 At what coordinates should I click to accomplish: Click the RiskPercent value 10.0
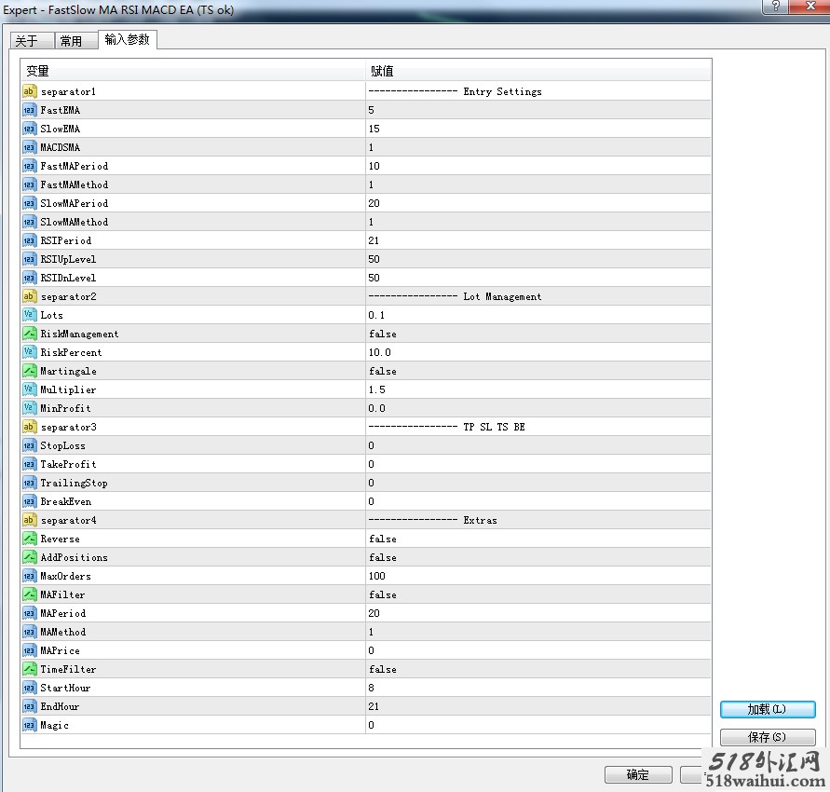[x=379, y=352]
